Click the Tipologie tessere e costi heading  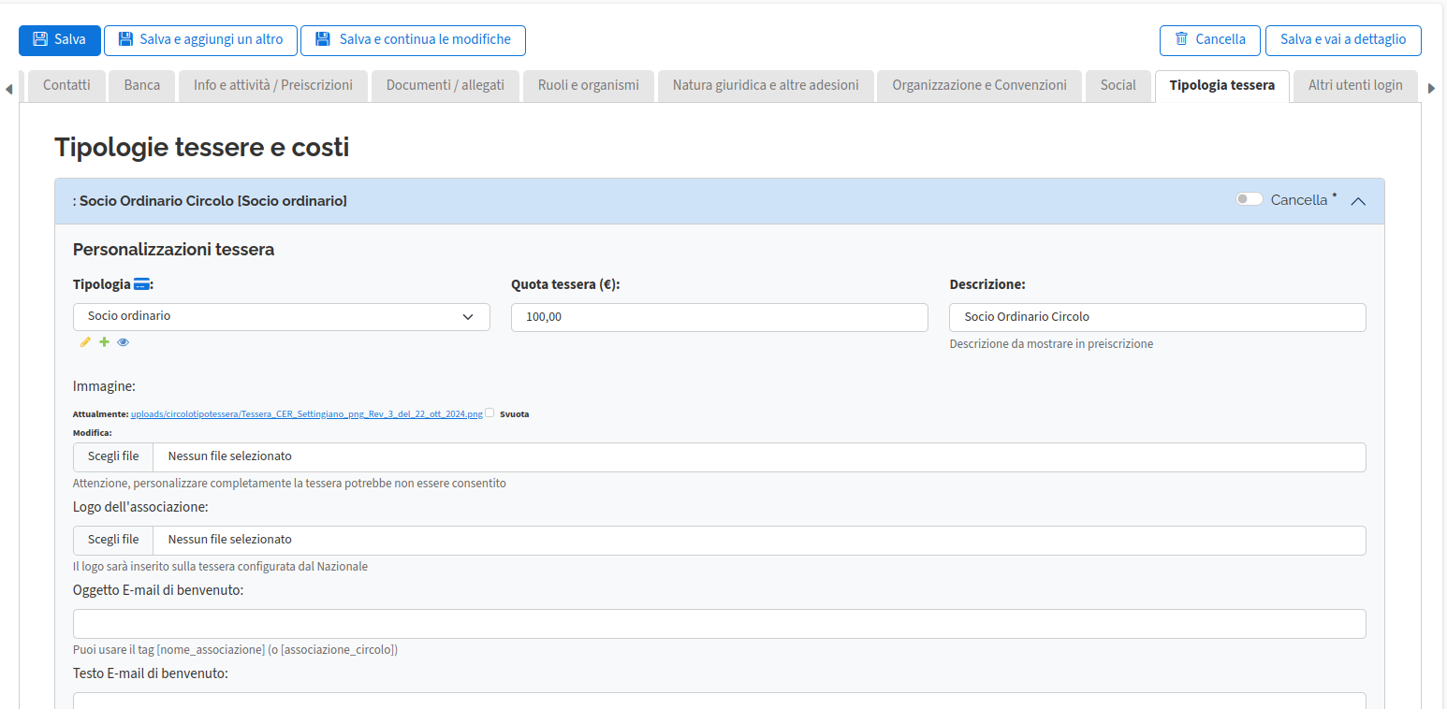point(202,147)
